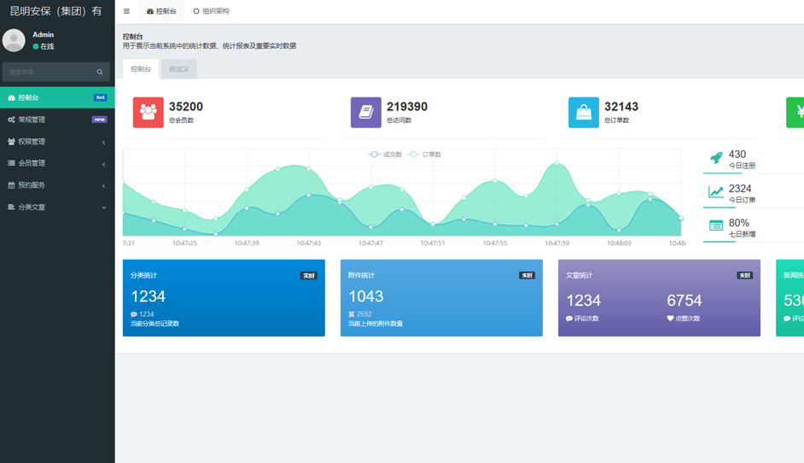Expand the 权限管理 sidebar menu
The image size is (804, 463).
click(x=56, y=142)
